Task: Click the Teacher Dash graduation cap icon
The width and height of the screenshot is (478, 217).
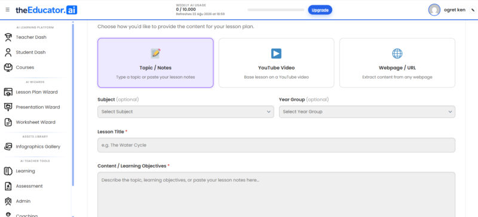Action: click(x=8, y=37)
